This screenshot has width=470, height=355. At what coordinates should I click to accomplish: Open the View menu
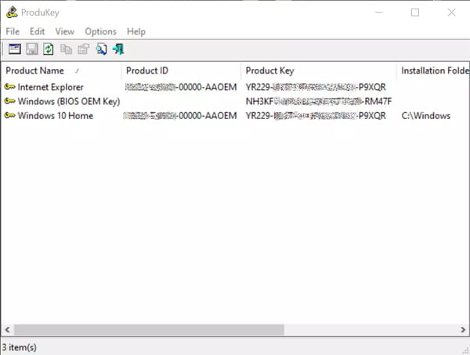65,31
